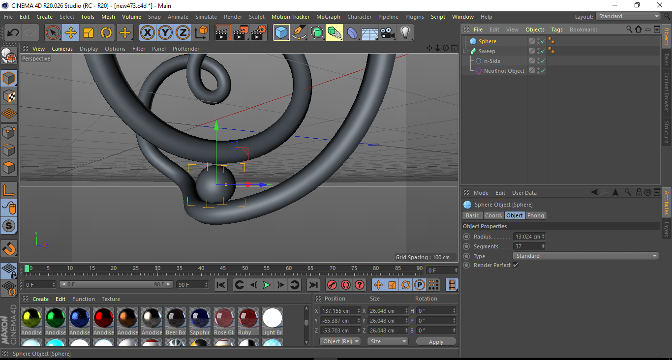
Task: Toggle the n-Side enable checkmark
Action: coord(543,61)
